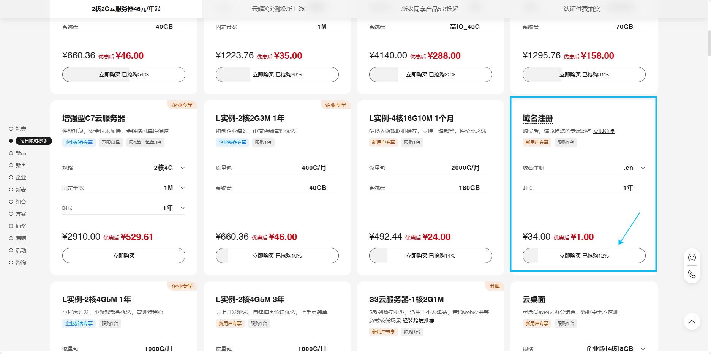Viewport: 711px width, 354px height.
Task: Click the L实例-2核4G5M 1年 title
Action: [x=96, y=299]
